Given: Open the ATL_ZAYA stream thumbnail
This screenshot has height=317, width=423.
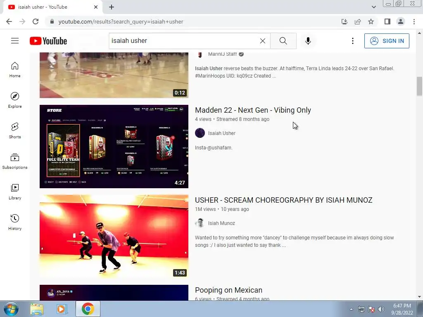Looking at the screenshot, I should tap(114, 293).
